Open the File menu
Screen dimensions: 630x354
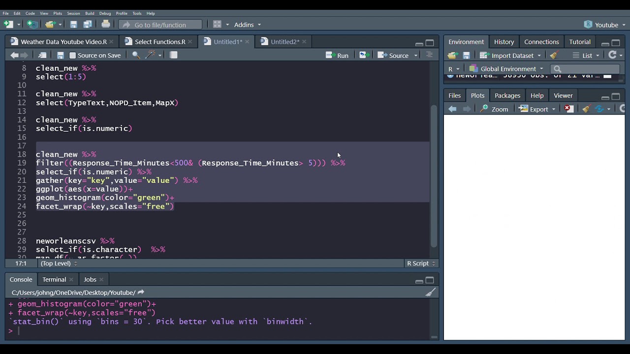5,13
